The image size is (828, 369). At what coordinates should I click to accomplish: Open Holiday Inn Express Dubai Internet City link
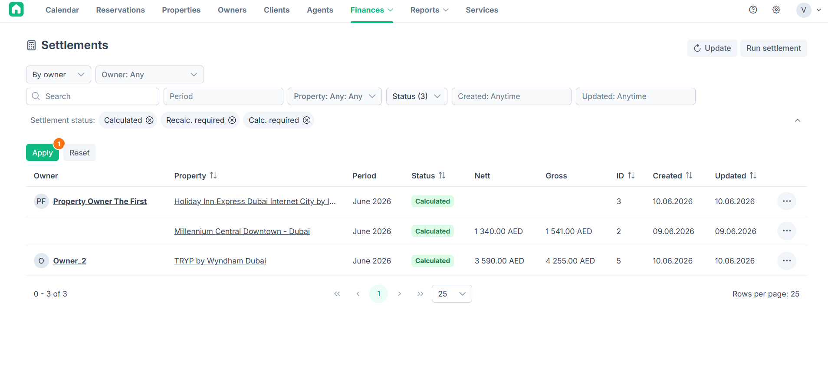[255, 201]
